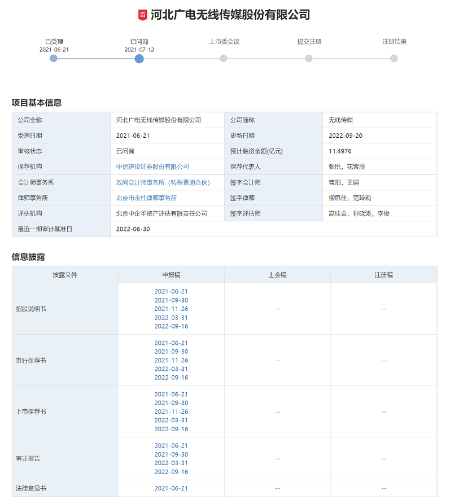Open 发行保荐书 filing dated 2021-06-21
450x504 pixels.
[x=171, y=343]
